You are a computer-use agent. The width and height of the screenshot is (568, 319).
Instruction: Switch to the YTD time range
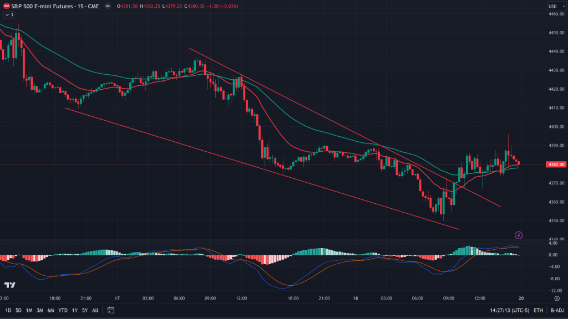click(x=63, y=310)
